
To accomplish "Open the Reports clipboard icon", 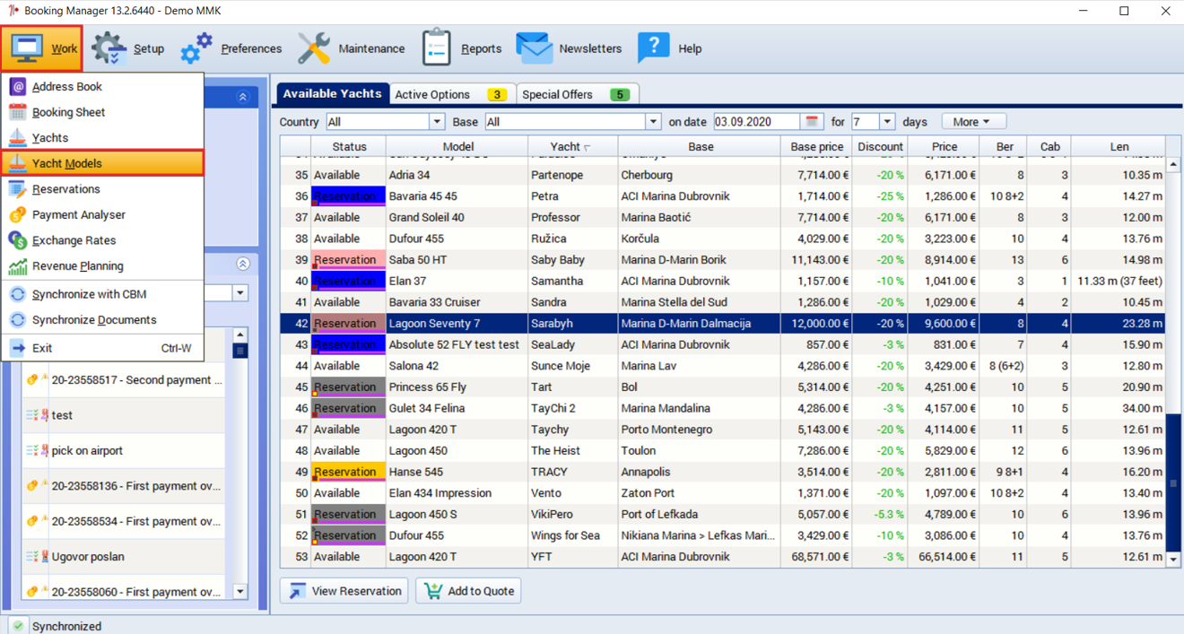I will point(437,48).
